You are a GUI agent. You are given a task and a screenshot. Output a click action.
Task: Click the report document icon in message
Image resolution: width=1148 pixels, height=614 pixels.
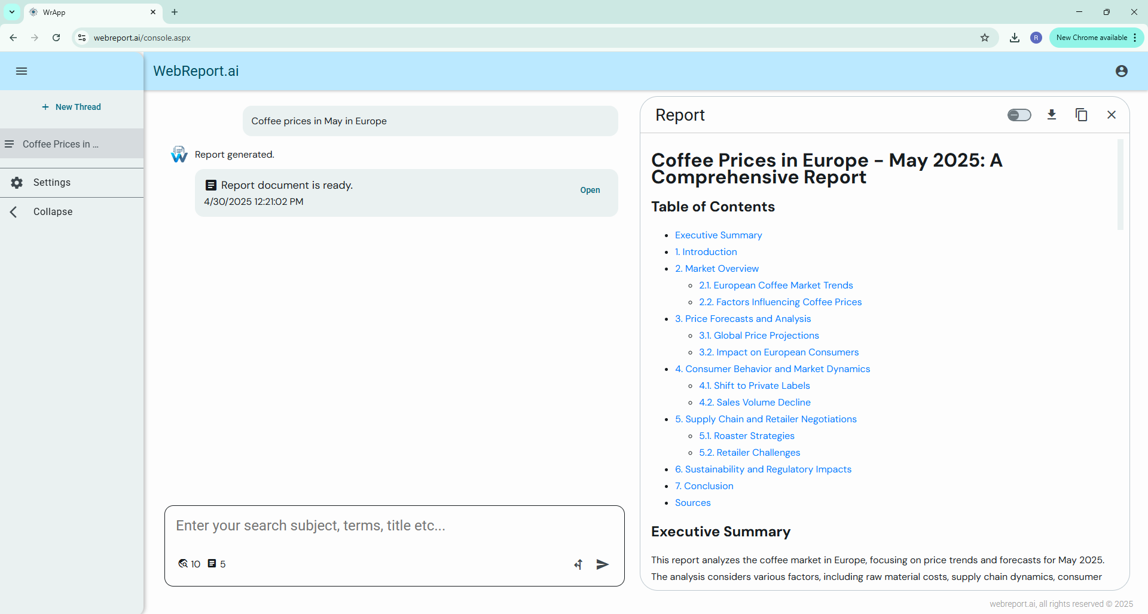click(x=210, y=185)
